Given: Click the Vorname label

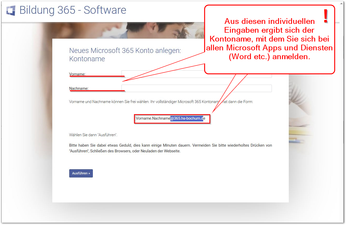Looking at the screenshot, I should pos(77,74).
